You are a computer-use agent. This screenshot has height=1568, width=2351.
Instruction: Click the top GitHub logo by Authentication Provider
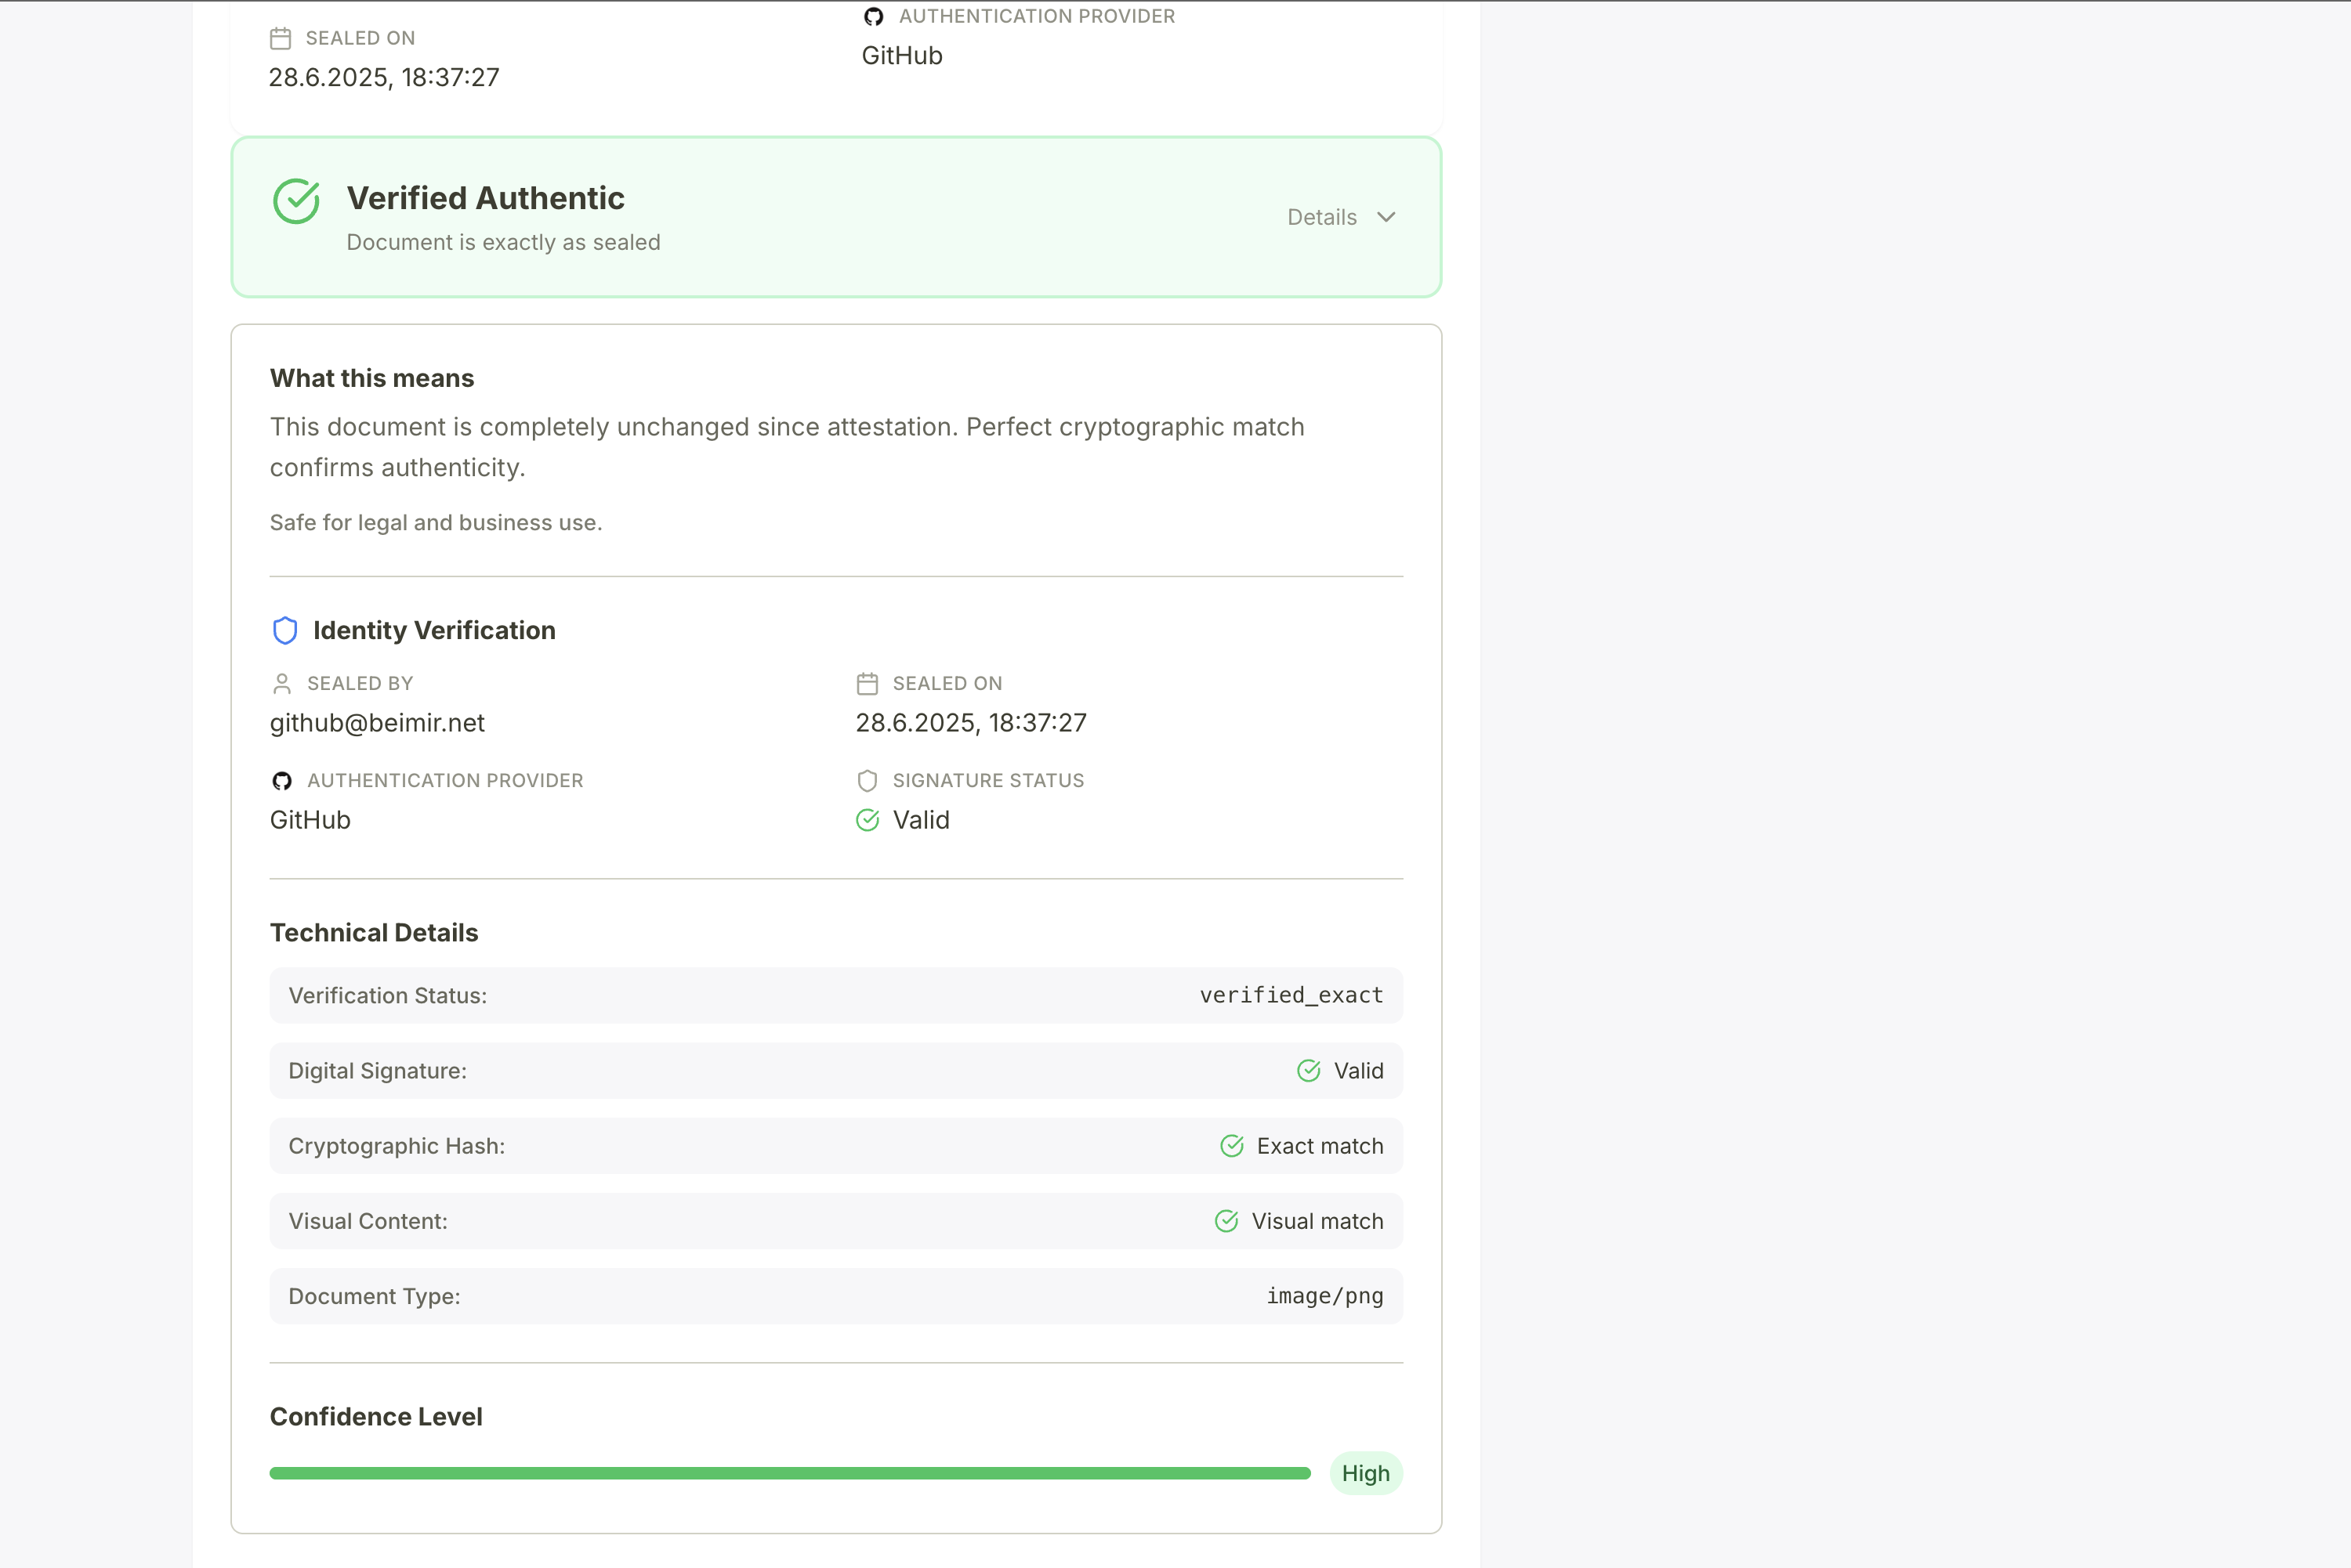[x=873, y=17]
